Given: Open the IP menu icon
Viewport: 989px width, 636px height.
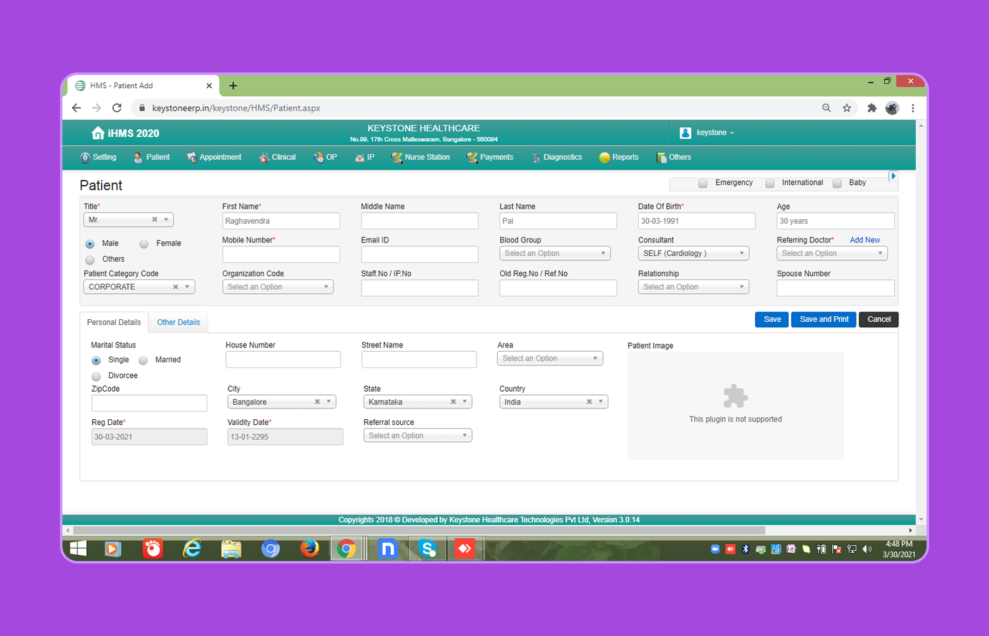Looking at the screenshot, I should [359, 157].
